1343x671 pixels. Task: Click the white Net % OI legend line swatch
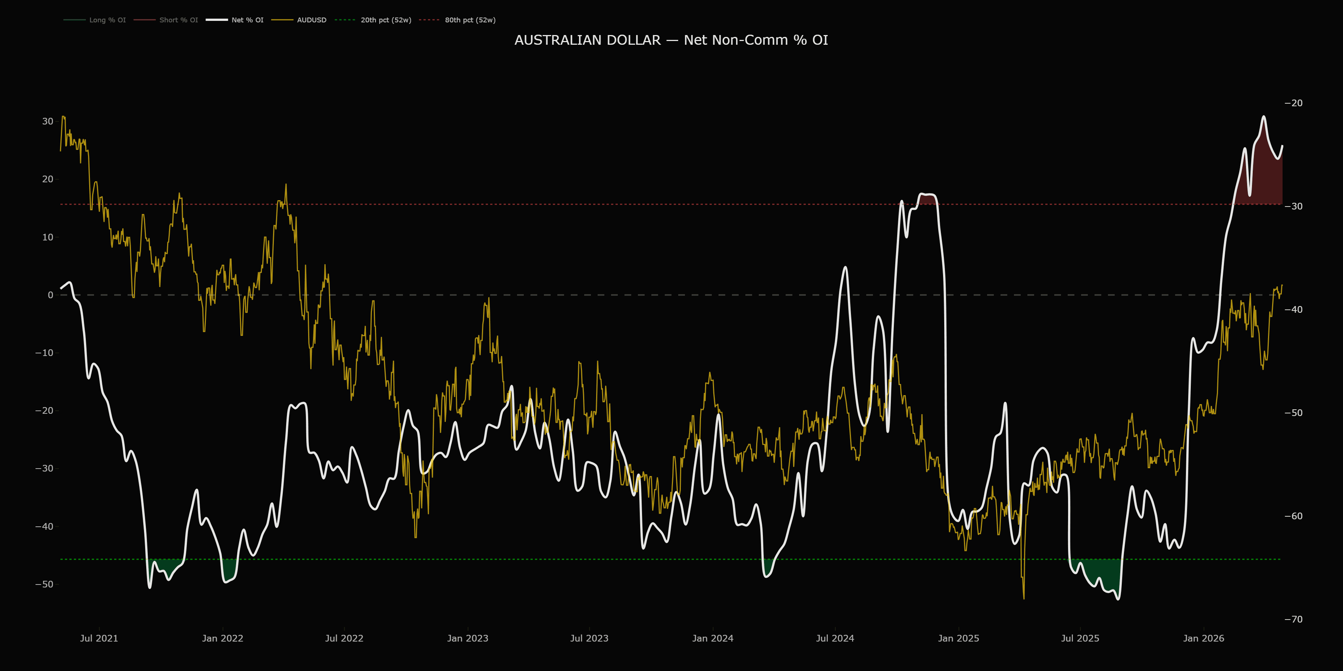point(217,20)
